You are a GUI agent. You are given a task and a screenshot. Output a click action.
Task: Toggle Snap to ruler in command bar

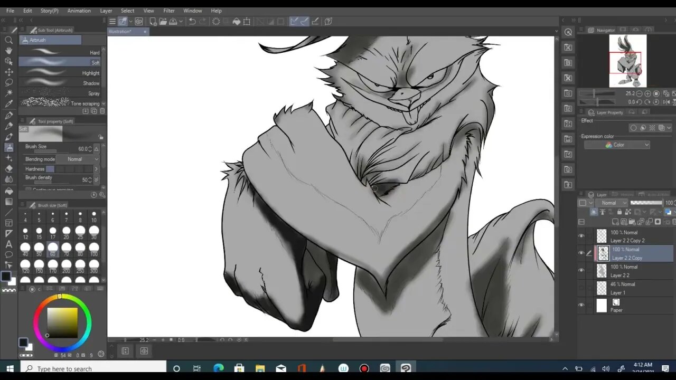coord(295,21)
